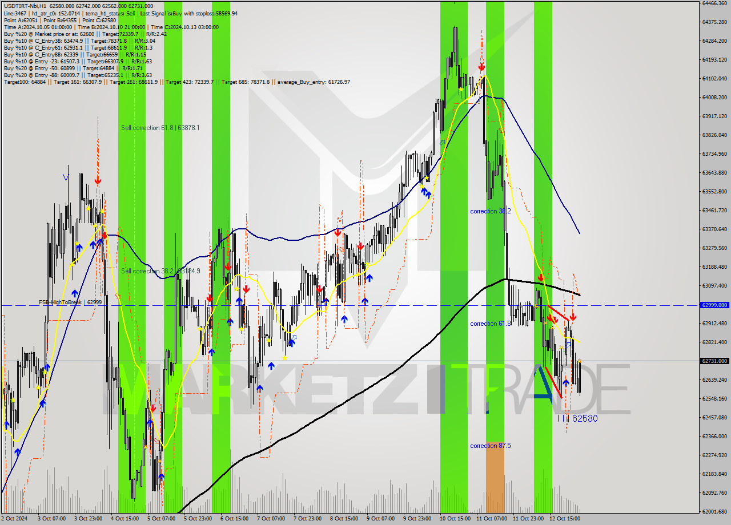Click the highlighted 62731.000 current price tag
731x525 pixels.
(x=714, y=361)
